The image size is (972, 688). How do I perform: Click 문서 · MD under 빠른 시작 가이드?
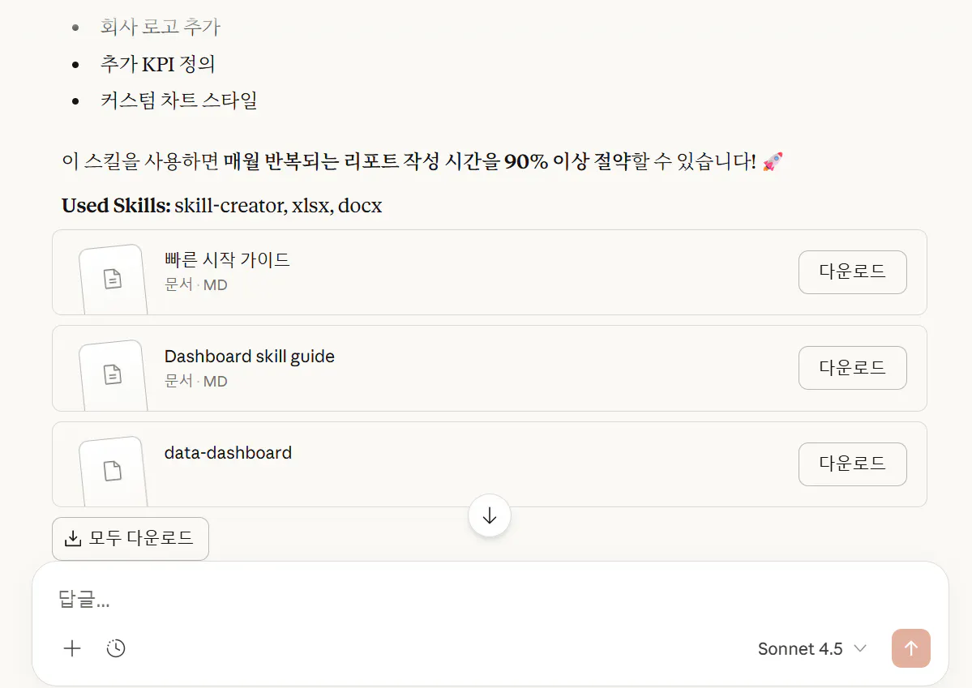tap(195, 284)
